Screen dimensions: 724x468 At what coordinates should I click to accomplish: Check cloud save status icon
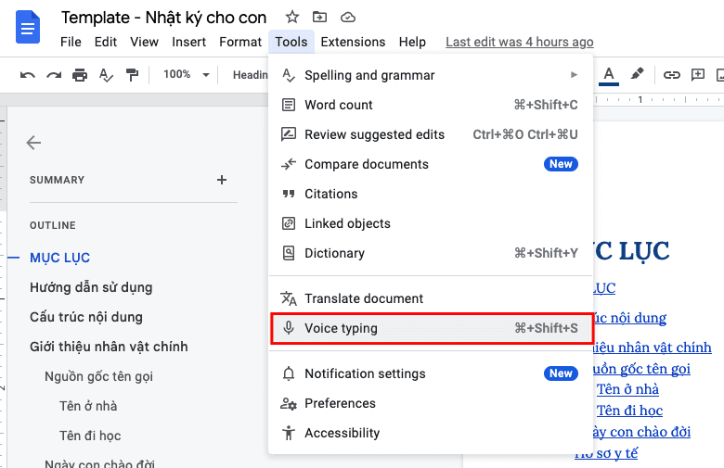click(x=348, y=18)
